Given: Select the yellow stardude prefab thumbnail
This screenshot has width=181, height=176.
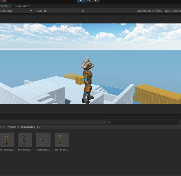Looking at the screenshot, I should click(62, 140).
